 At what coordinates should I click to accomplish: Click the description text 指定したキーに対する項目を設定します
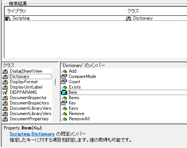(x=50, y=140)
